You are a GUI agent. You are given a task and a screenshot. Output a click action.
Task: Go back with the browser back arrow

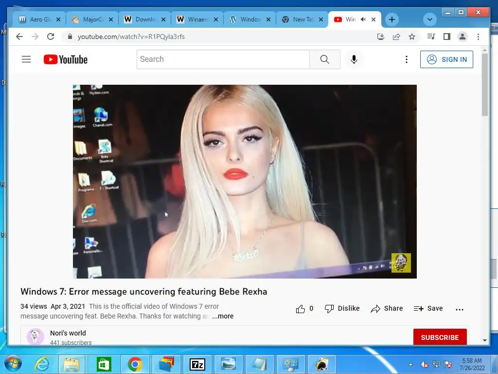pos(19,37)
